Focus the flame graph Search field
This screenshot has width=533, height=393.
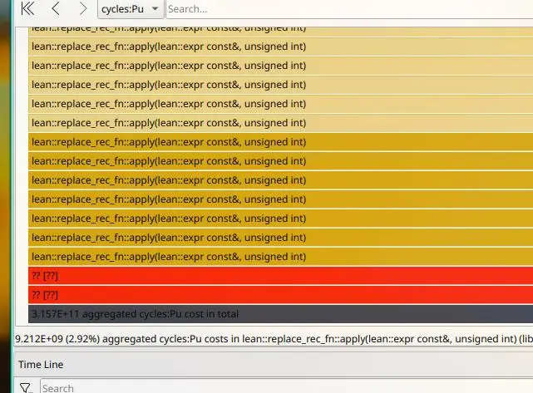point(349,9)
